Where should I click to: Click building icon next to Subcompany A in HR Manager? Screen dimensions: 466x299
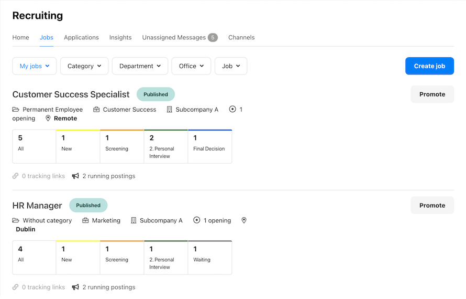point(134,220)
